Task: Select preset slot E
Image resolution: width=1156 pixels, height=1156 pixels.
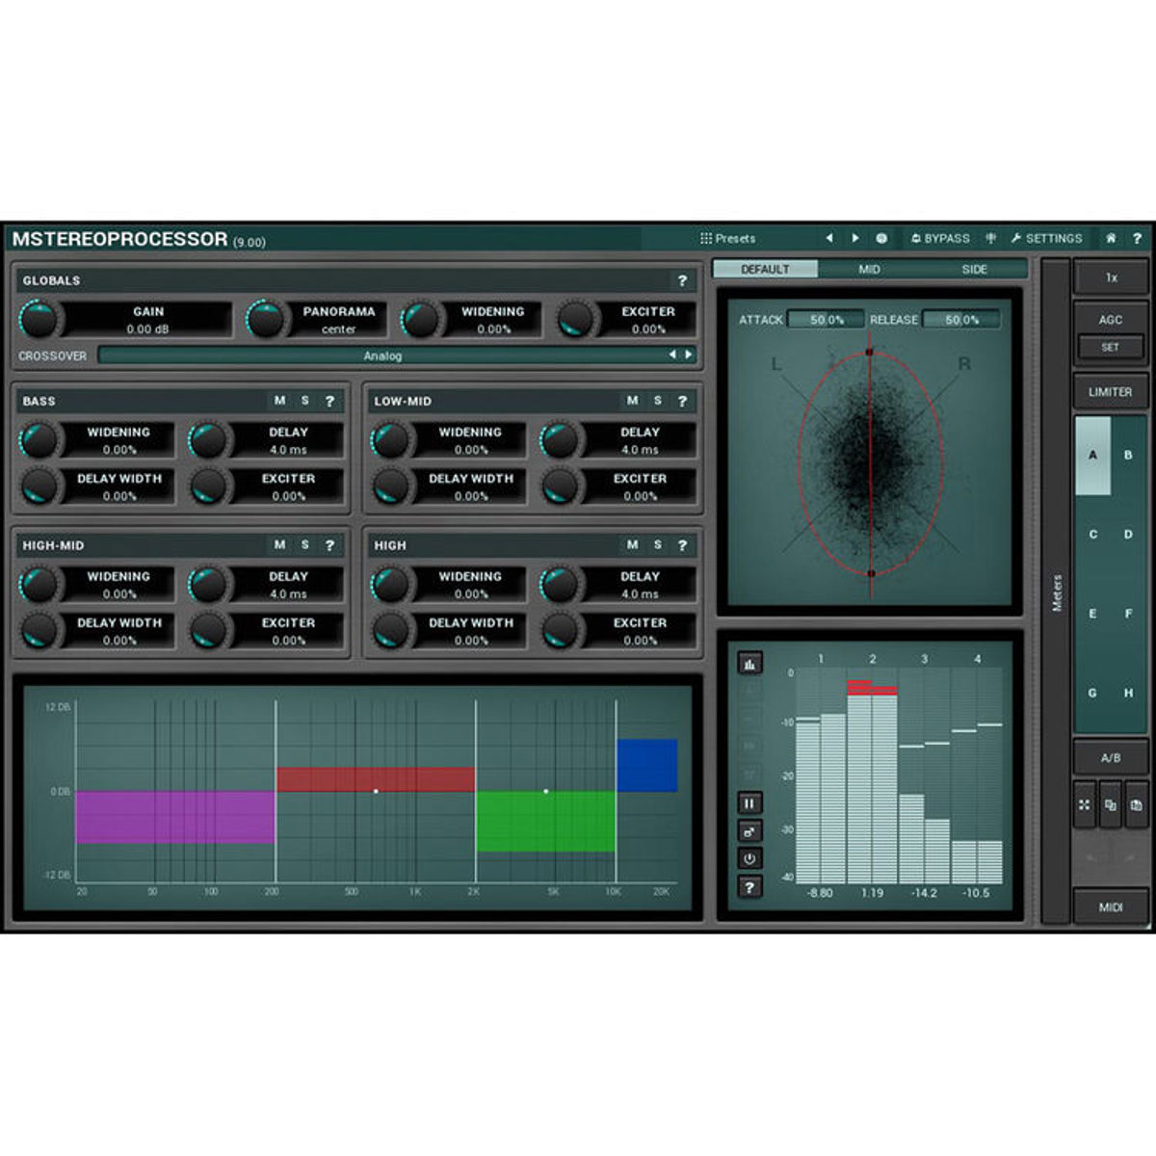Action: [1092, 614]
